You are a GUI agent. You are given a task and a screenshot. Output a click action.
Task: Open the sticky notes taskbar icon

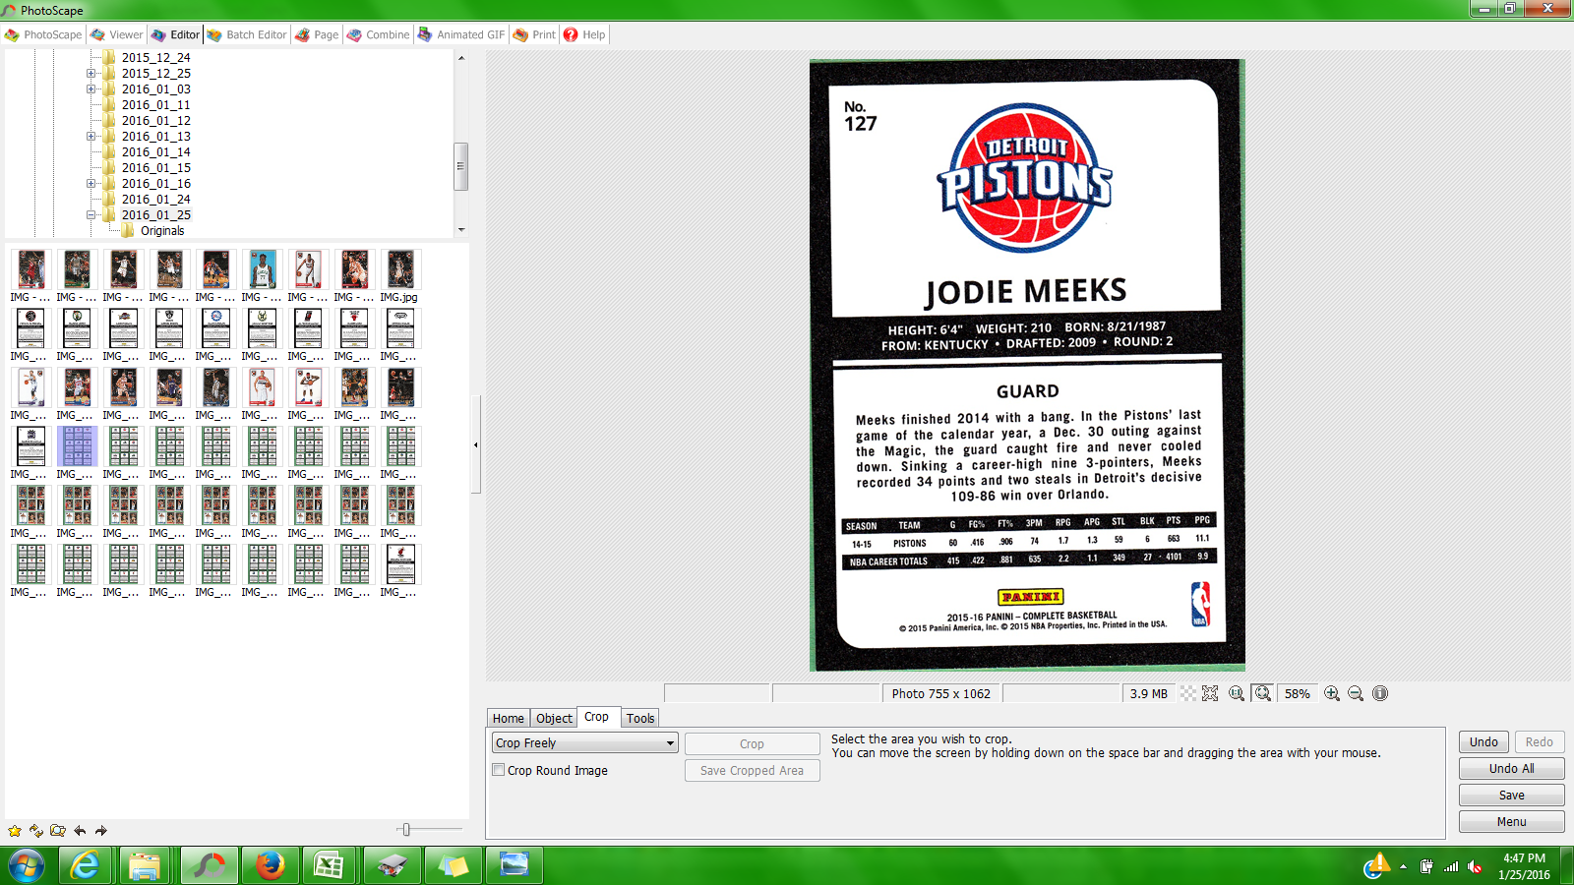pos(453,865)
